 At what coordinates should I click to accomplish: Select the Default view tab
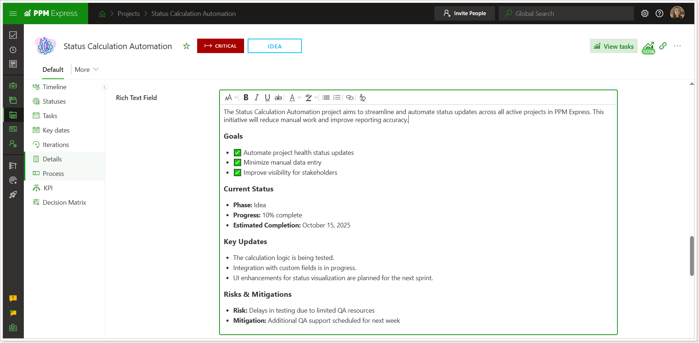click(x=53, y=69)
